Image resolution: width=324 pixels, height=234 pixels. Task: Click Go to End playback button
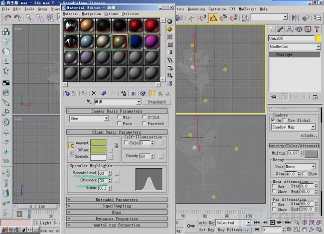287,222
